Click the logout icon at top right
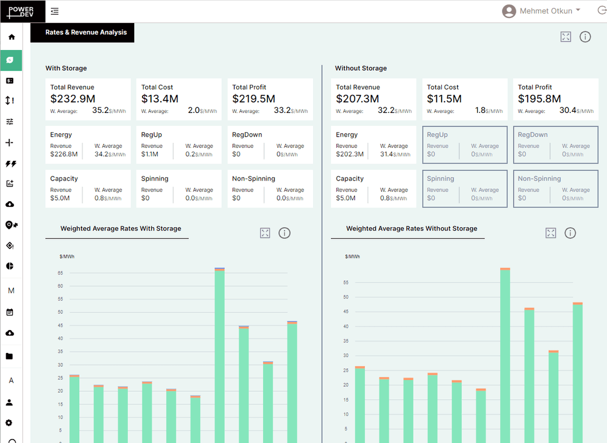 pyautogui.click(x=602, y=11)
